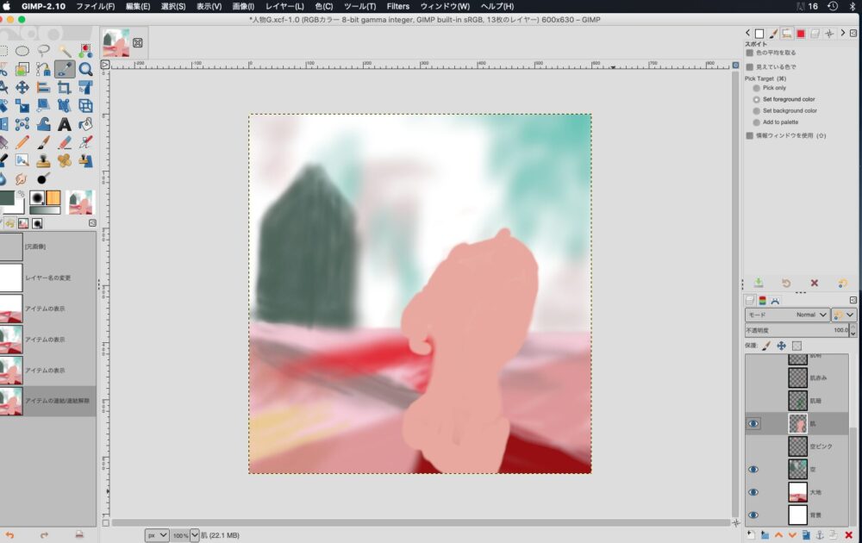This screenshot has height=543, width=862.
Task: Open the レイヤー(L) menu
Action: coord(284,6)
